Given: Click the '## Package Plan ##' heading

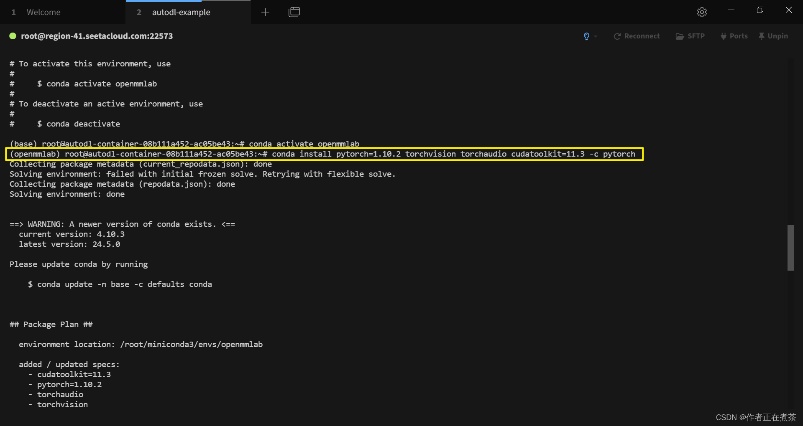Looking at the screenshot, I should pyautogui.click(x=51, y=325).
